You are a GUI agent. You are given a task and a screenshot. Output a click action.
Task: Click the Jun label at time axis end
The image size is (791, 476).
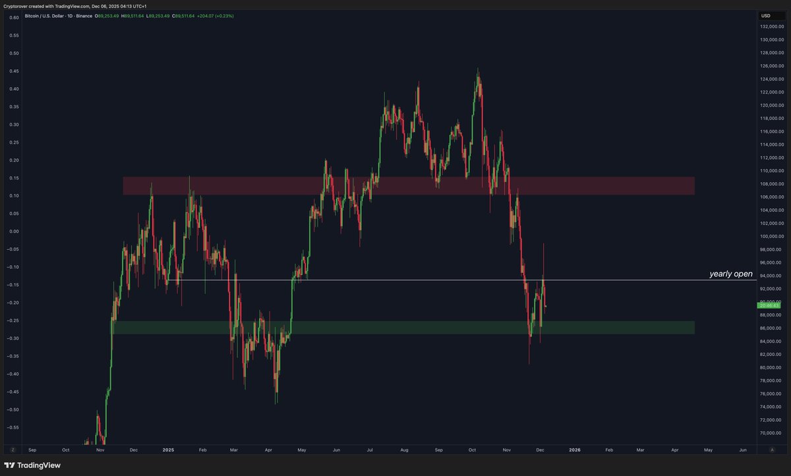click(743, 449)
